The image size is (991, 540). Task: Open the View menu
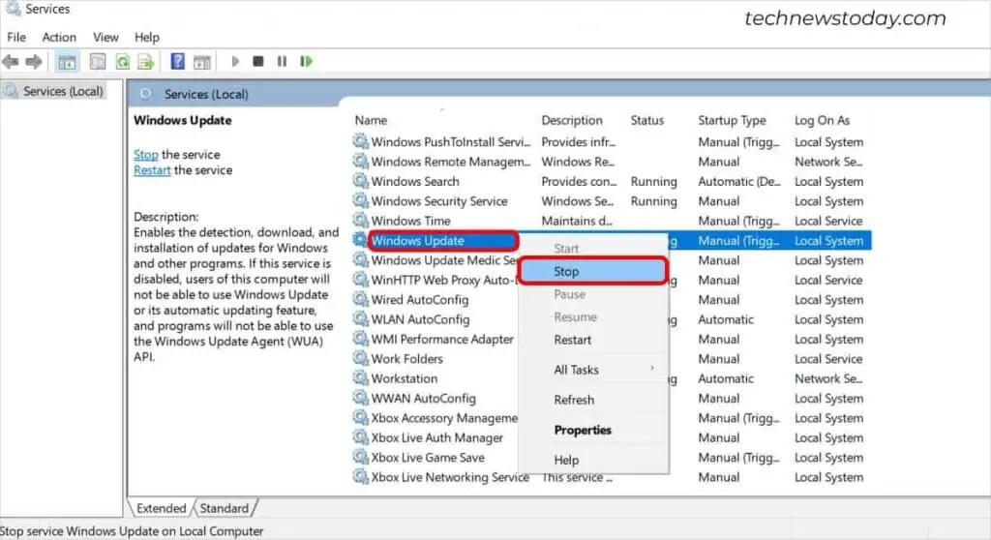[105, 38]
